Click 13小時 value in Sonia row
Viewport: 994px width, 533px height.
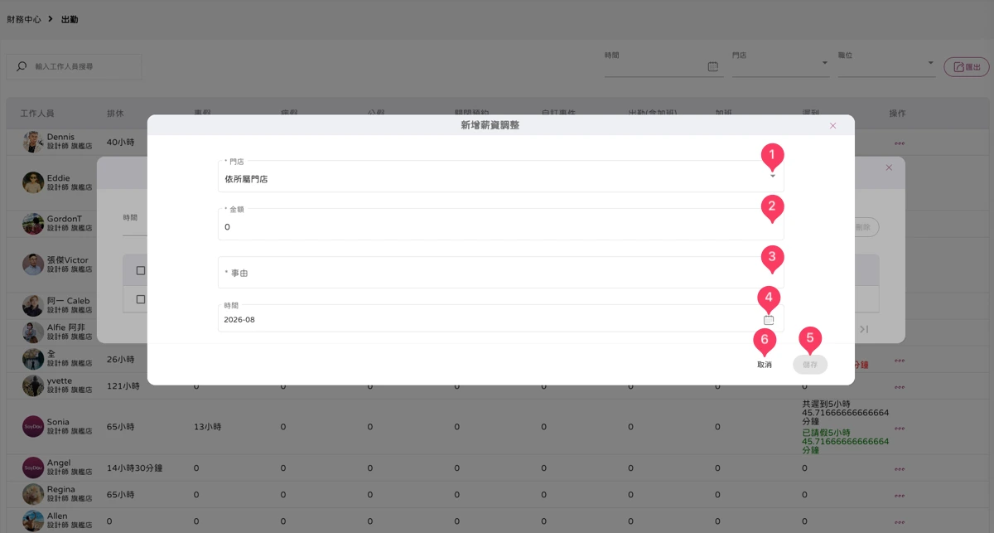tap(207, 427)
